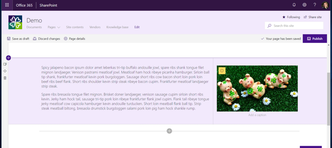Click the star icon to unfollow site
Screen dimensions: 332x148
coord(284,17)
